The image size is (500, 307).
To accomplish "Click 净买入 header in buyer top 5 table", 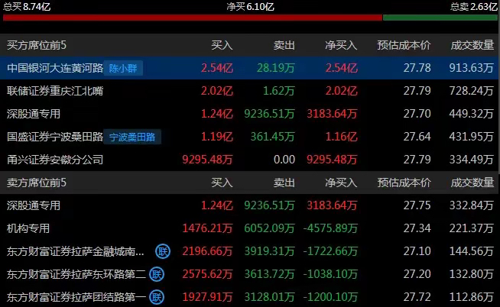I will click(x=341, y=45).
